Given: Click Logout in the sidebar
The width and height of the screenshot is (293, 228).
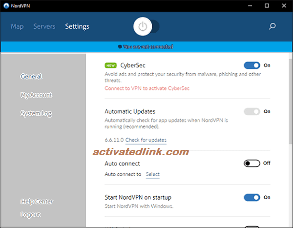Looking at the screenshot, I should pos(30,214).
